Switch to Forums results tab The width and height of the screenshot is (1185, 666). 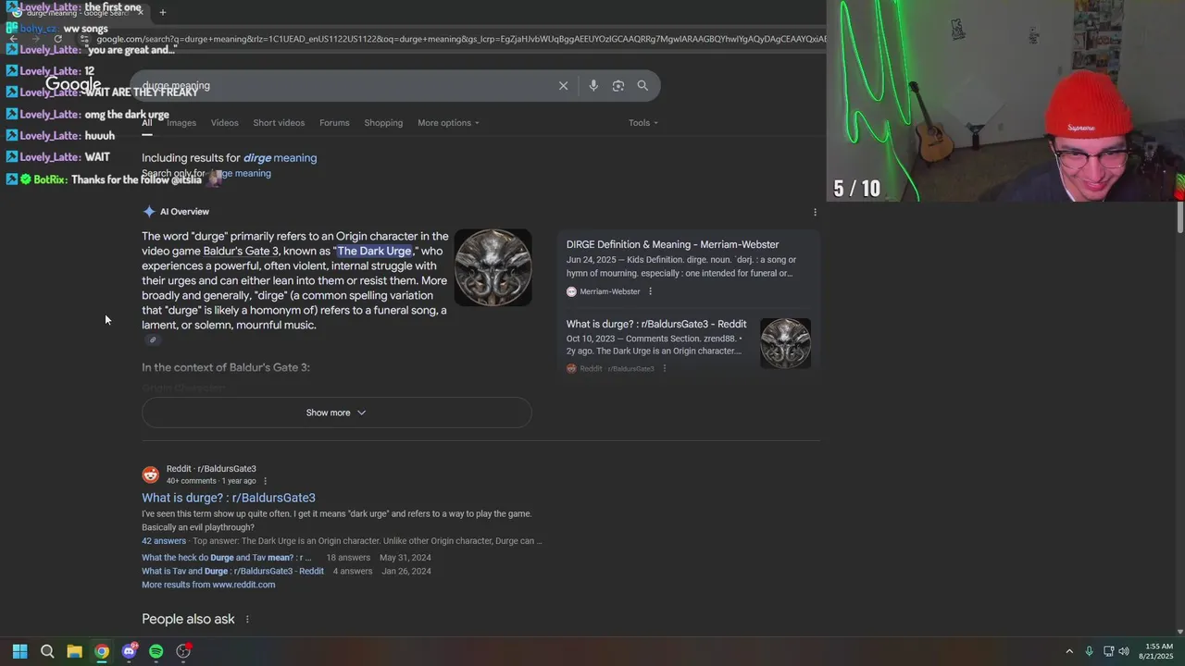[334, 123]
